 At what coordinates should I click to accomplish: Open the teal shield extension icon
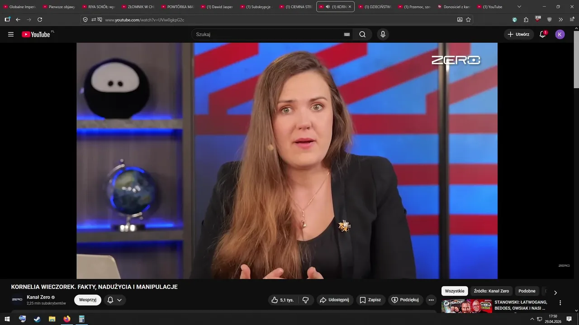514,19
